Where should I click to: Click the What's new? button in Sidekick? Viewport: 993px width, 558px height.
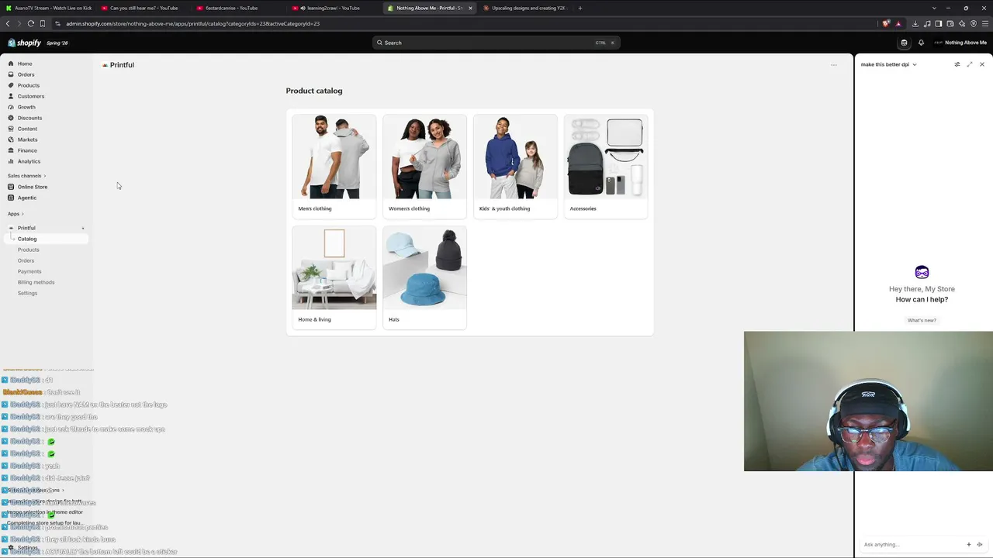(x=922, y=320)
